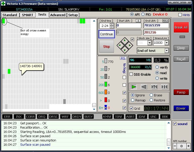Choose the Remap action radio
The image size is (194, 152).
[133, 100]
